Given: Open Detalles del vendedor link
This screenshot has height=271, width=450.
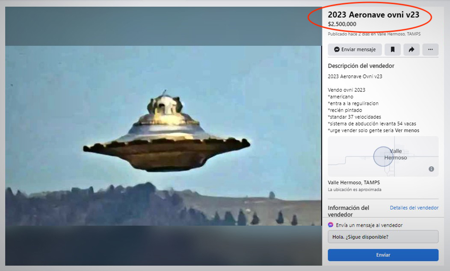Looking at the screenshot, I should click(414, 208).
